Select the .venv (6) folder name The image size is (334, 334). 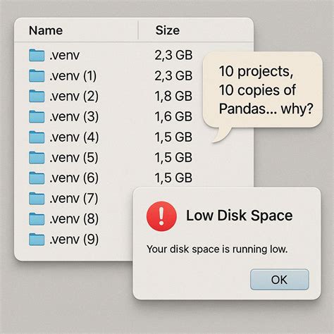click(x=74, y=178)
